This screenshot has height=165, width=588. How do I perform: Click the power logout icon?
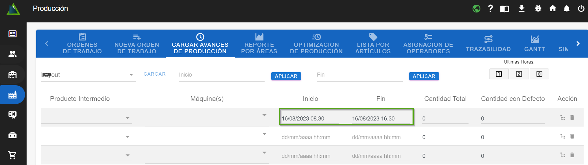click(x=581, y=8)
